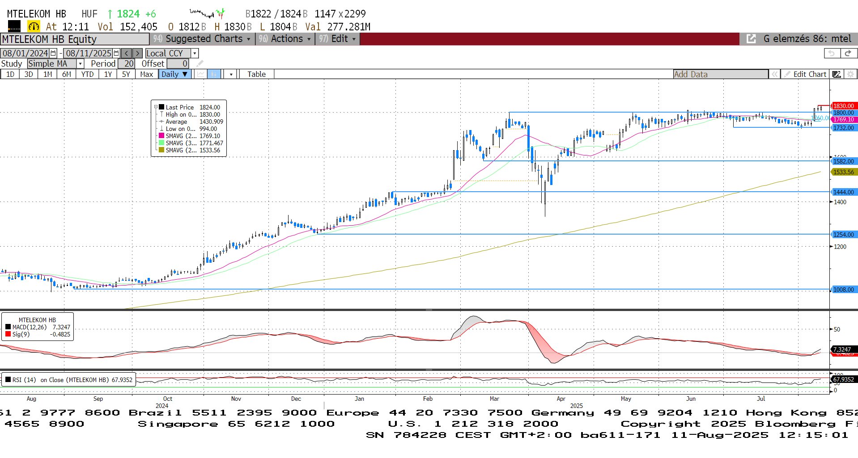The height and width of the screenshot is (458, 858).
Task: Click the G elemzés 86: mtel label
Action: [807, 39]
